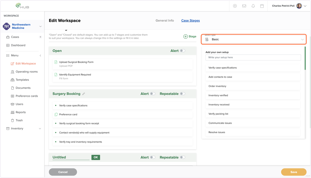Image resolution: width=311 pixels, height=178 pixels.
Task: Select Verify surgical booking form receipt step
Action: [123, 123]
